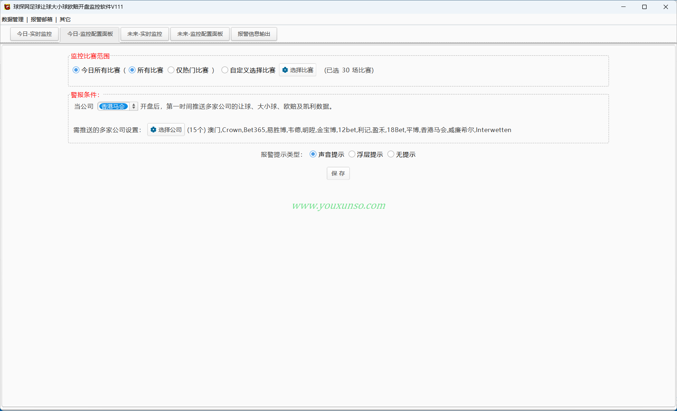Minimize the application window

(623, 7)
